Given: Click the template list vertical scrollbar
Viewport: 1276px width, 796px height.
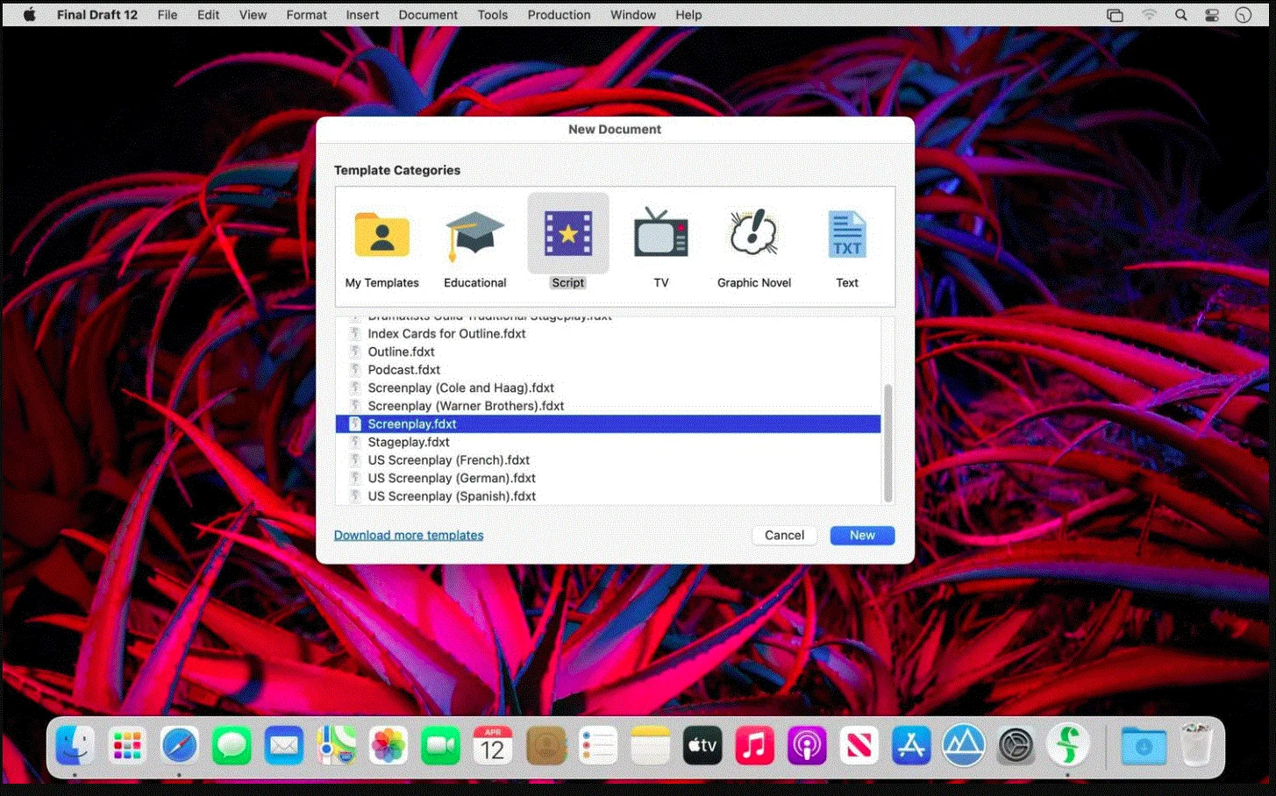Looking at the screenshot, I should 887,443.
